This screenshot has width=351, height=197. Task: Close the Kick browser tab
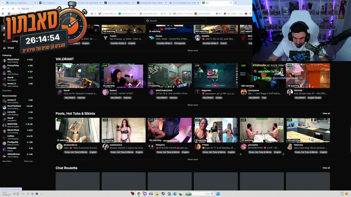coord(231,3)
